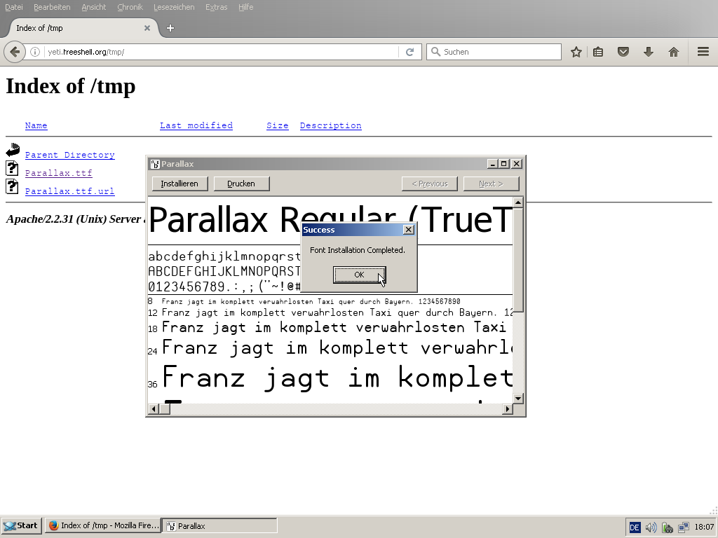Screen dimensions: 718x538
Task: Show downloads with the arrow icon
Action: tap(648, 52)
